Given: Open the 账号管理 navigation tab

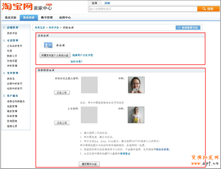Looking at the screenshot, I should pos(47,18).
